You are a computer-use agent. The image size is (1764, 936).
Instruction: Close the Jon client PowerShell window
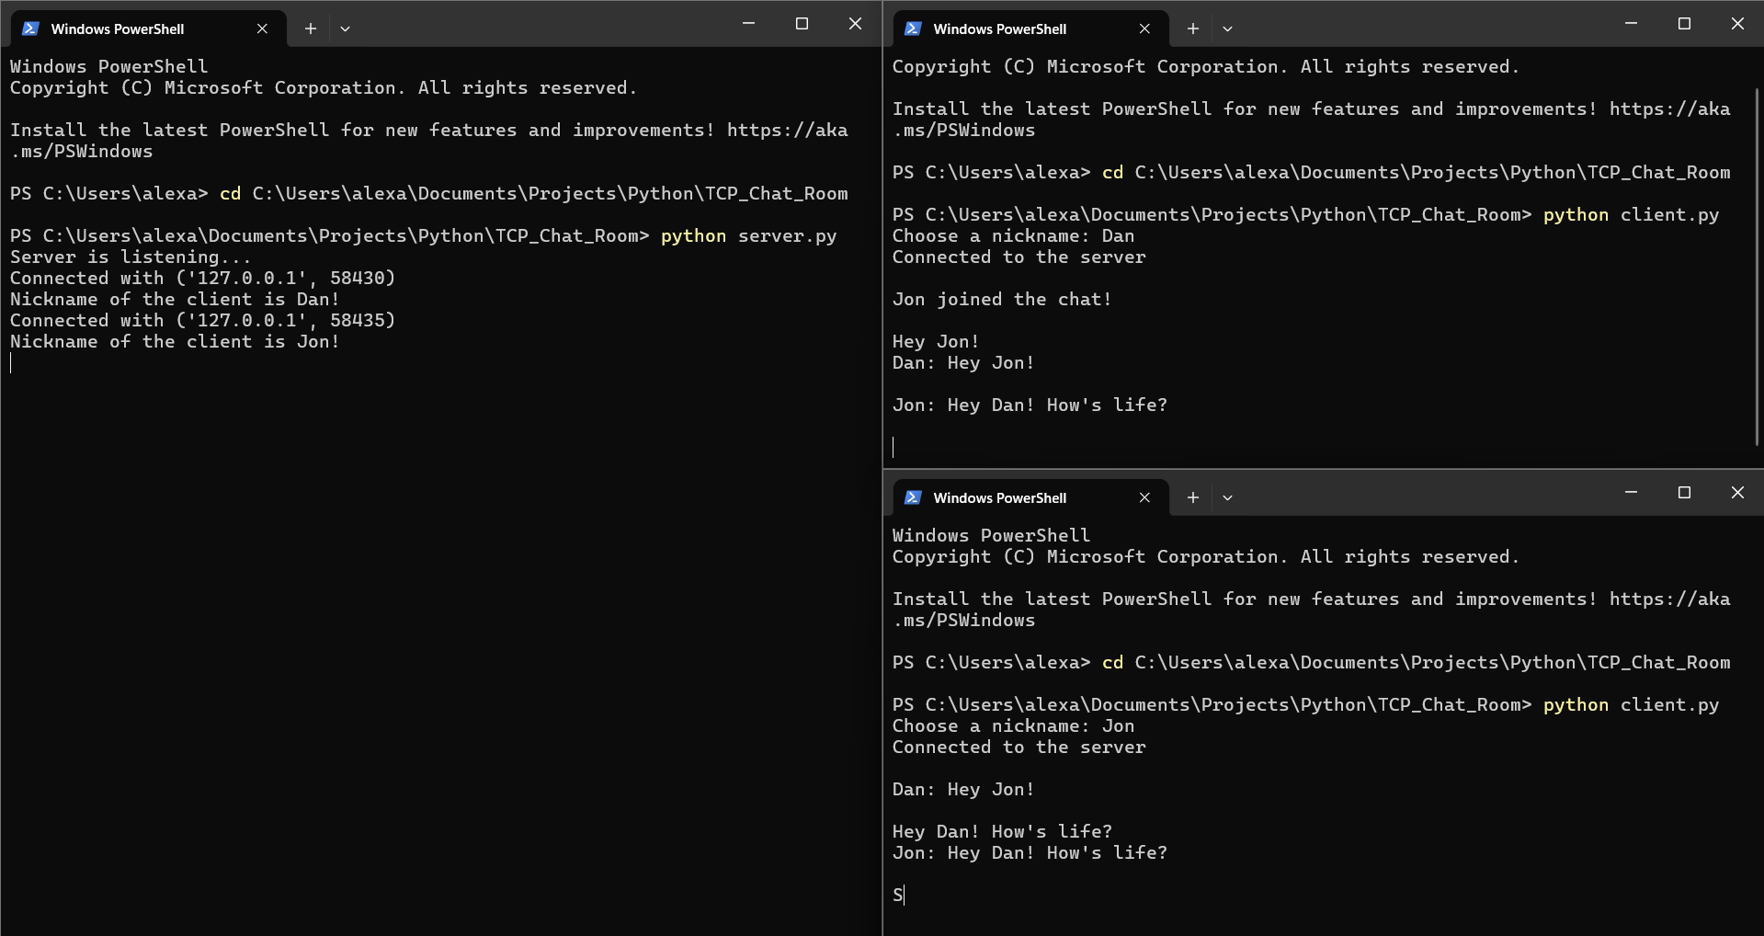(1737, 493)
